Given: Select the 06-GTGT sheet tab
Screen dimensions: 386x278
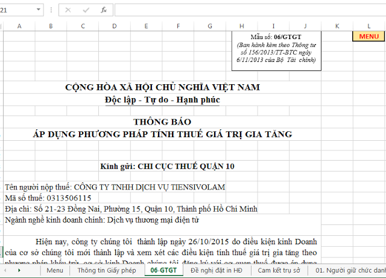Looking at the screenshot, I should 163,271.
